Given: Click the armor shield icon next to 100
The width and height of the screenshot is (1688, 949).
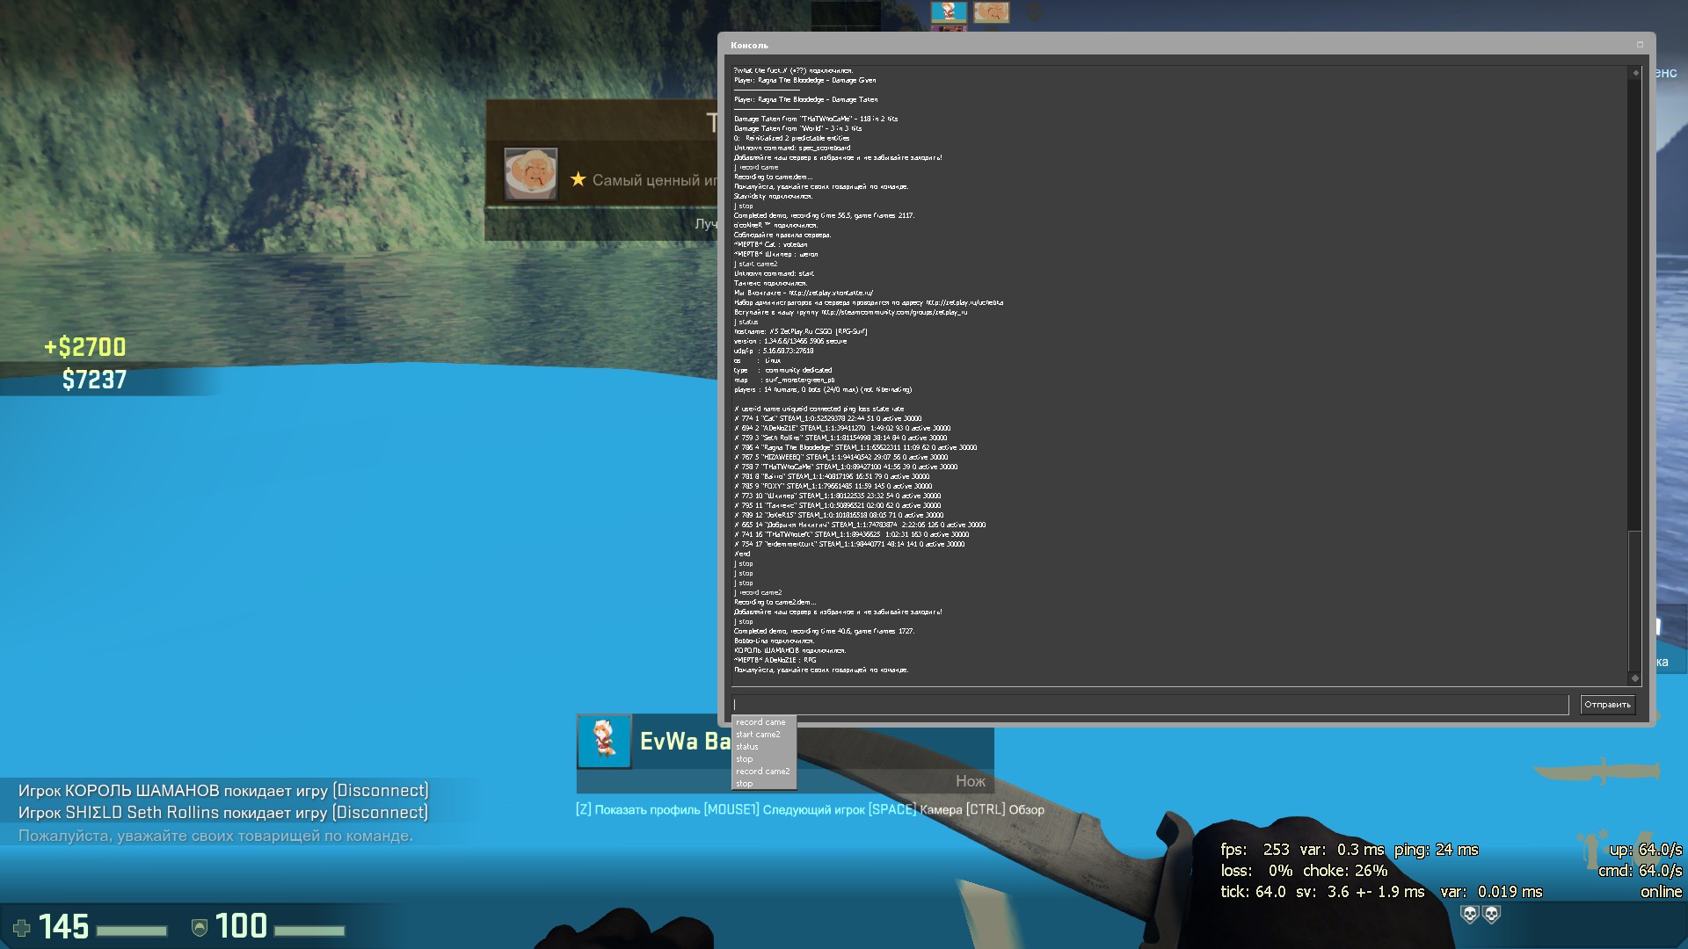Looking at the screenshot, I should tap(200, 928).
